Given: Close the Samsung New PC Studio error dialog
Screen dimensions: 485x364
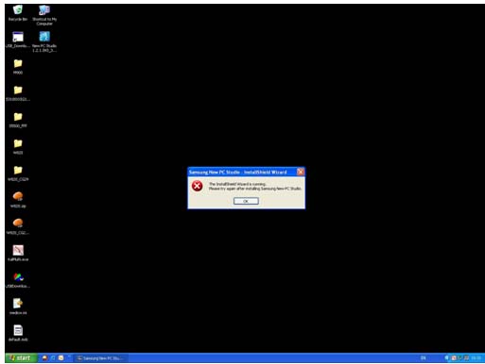Looking at the screenshot, I should [x=301, y=172].
